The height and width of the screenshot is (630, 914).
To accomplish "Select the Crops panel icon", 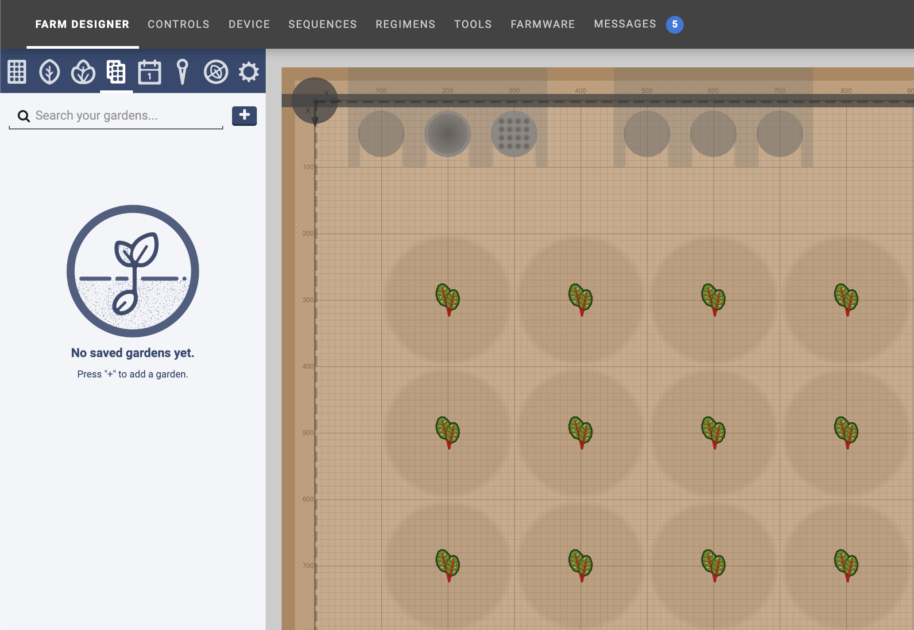I will click(x=83, y=71).
